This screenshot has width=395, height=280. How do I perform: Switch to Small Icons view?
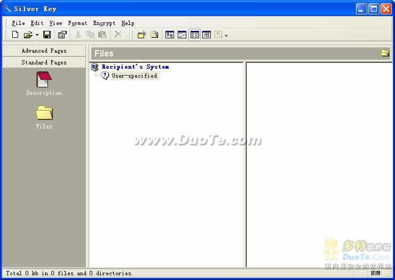pos(182,35)
